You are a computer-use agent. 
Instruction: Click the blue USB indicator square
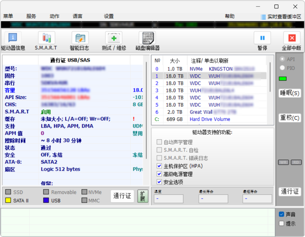(46, 200)
